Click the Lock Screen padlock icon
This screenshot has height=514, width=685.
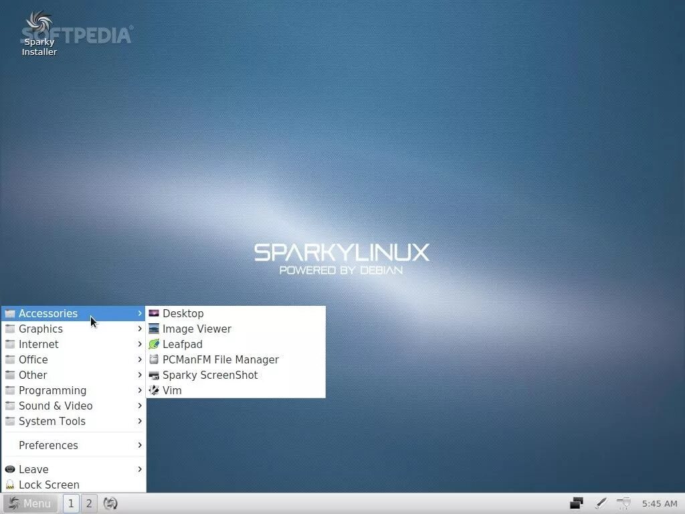10,485
